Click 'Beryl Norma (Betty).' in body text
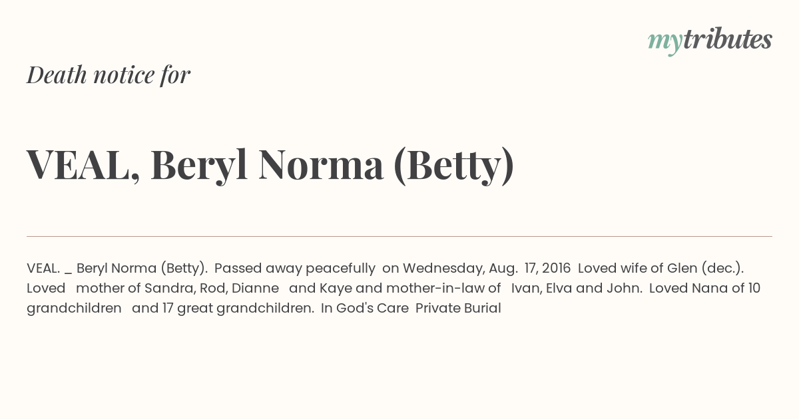 (142, 269)
